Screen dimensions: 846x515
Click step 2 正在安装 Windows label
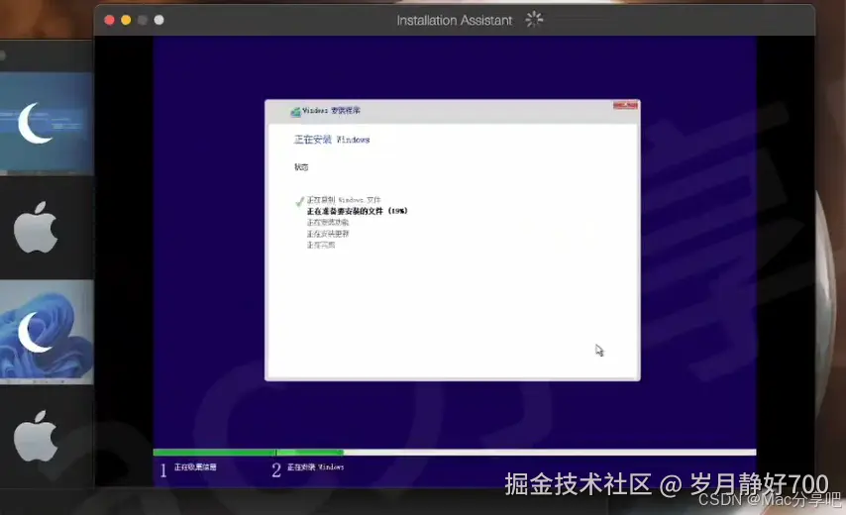pyautogui.click(x=315, y=467)
